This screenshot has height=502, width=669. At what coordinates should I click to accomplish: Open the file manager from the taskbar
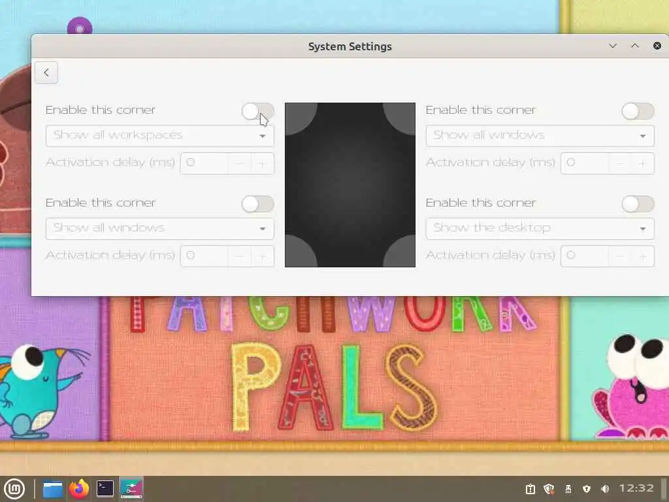[x=53, y=489]
